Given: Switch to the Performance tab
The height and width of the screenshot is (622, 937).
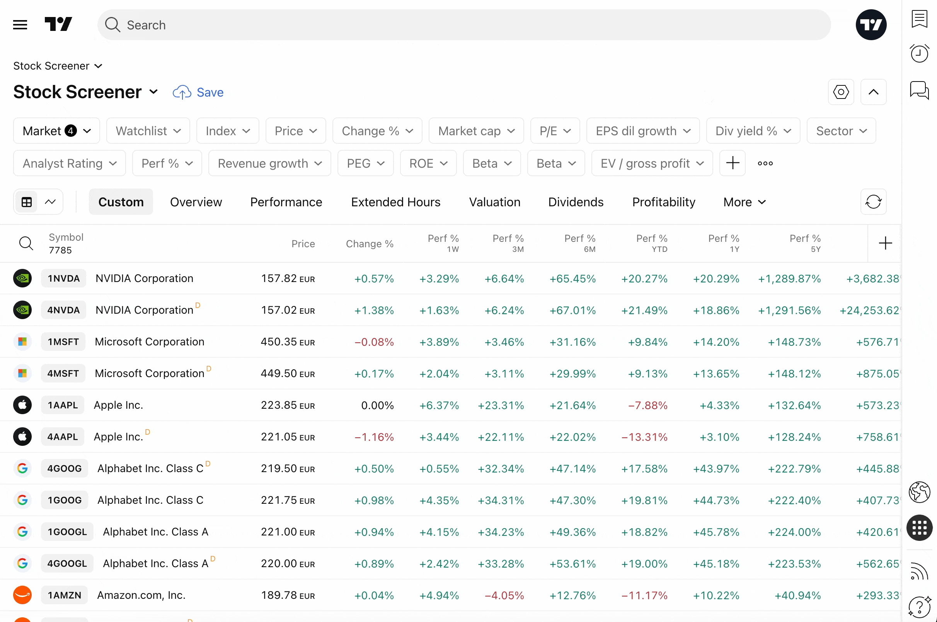Looking at the screenshot, I should pyautogui.click(x=286, y=202).
